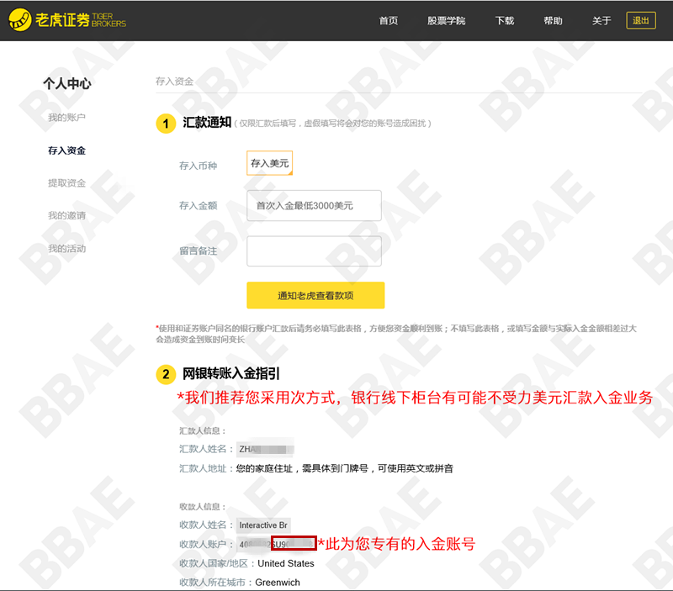This screenshot has height=591, width=673.
Task: Select 我的账户 in the sidebar
Action: (67, 118)
